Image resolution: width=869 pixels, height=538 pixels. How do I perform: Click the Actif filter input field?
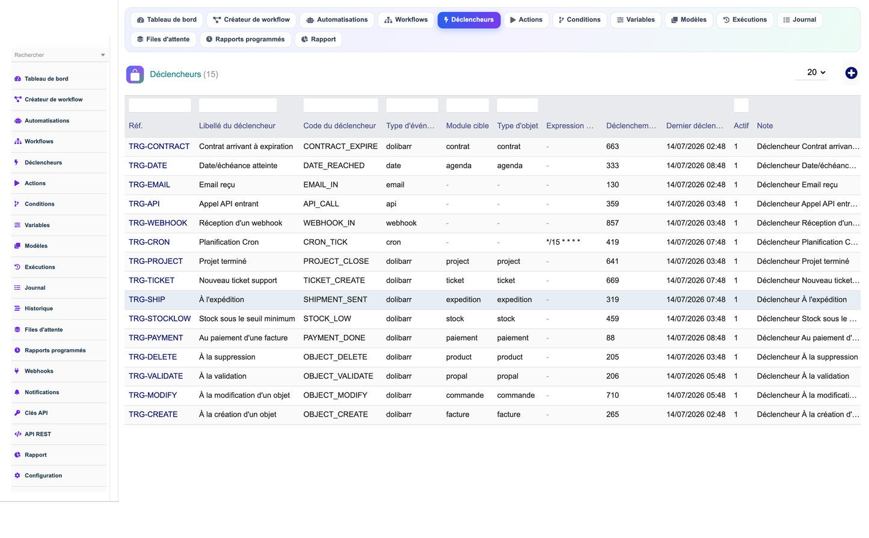point(741,105)
